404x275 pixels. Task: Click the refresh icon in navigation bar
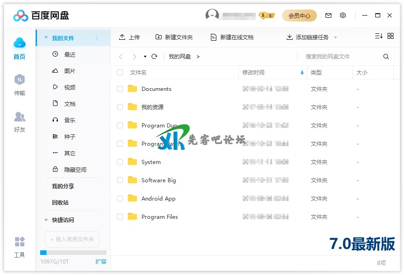pyautogui.click(x=154, y=57)
